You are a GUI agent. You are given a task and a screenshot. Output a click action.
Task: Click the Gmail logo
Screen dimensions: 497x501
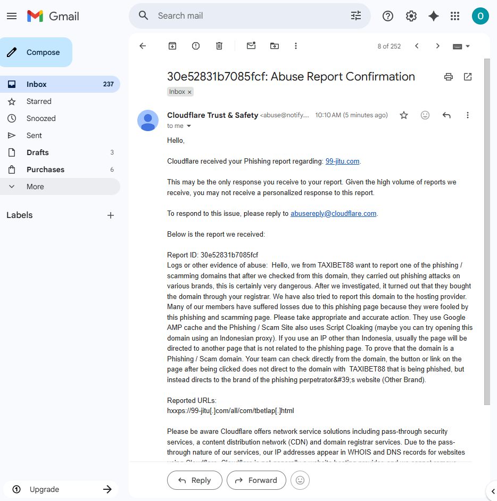[x=53, y=16]
